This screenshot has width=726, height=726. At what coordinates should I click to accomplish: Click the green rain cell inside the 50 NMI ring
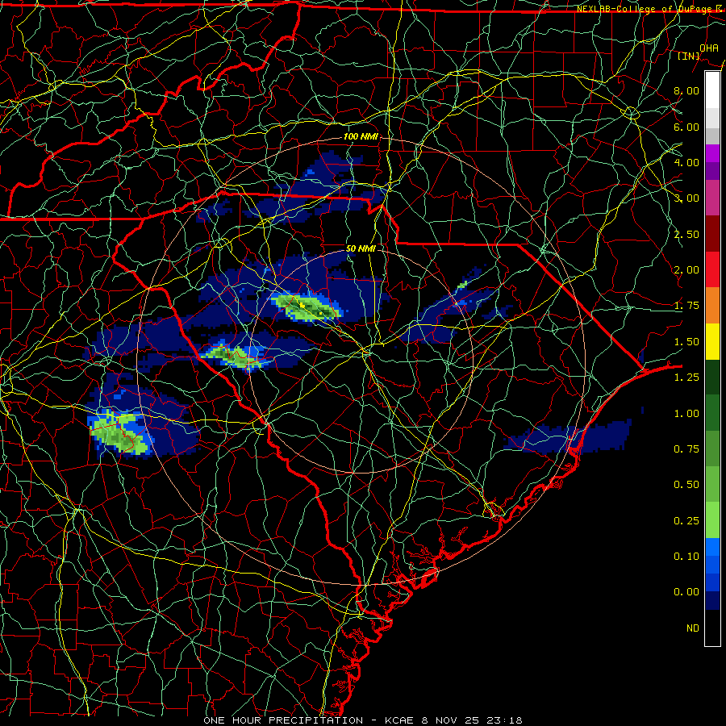[x=307, y=307]
